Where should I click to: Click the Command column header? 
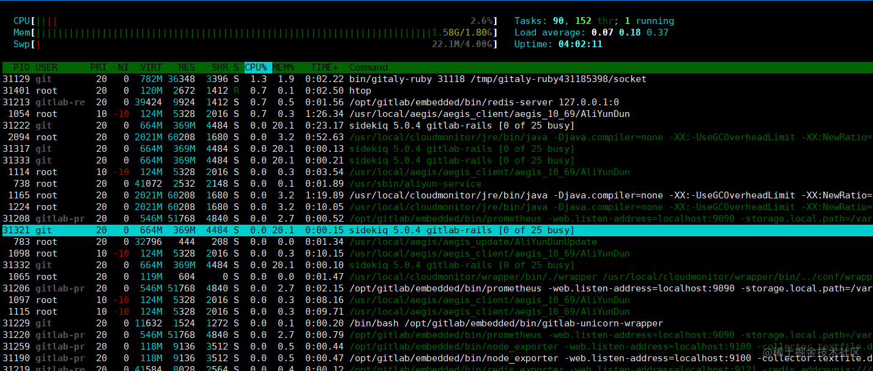click(368, 67)
